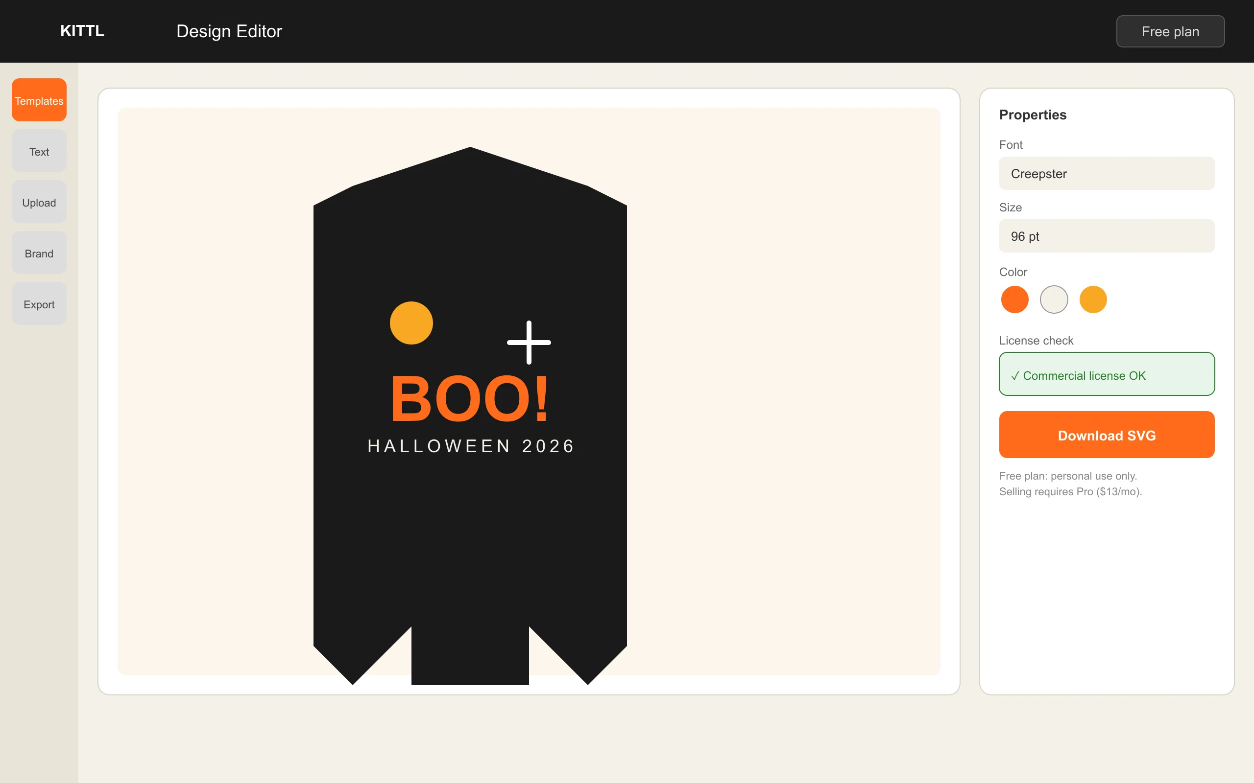This screenshot has width=1254, height=783.
Task: Click the 'Free plan: personal use only.' text
Action: (1067, 476)
